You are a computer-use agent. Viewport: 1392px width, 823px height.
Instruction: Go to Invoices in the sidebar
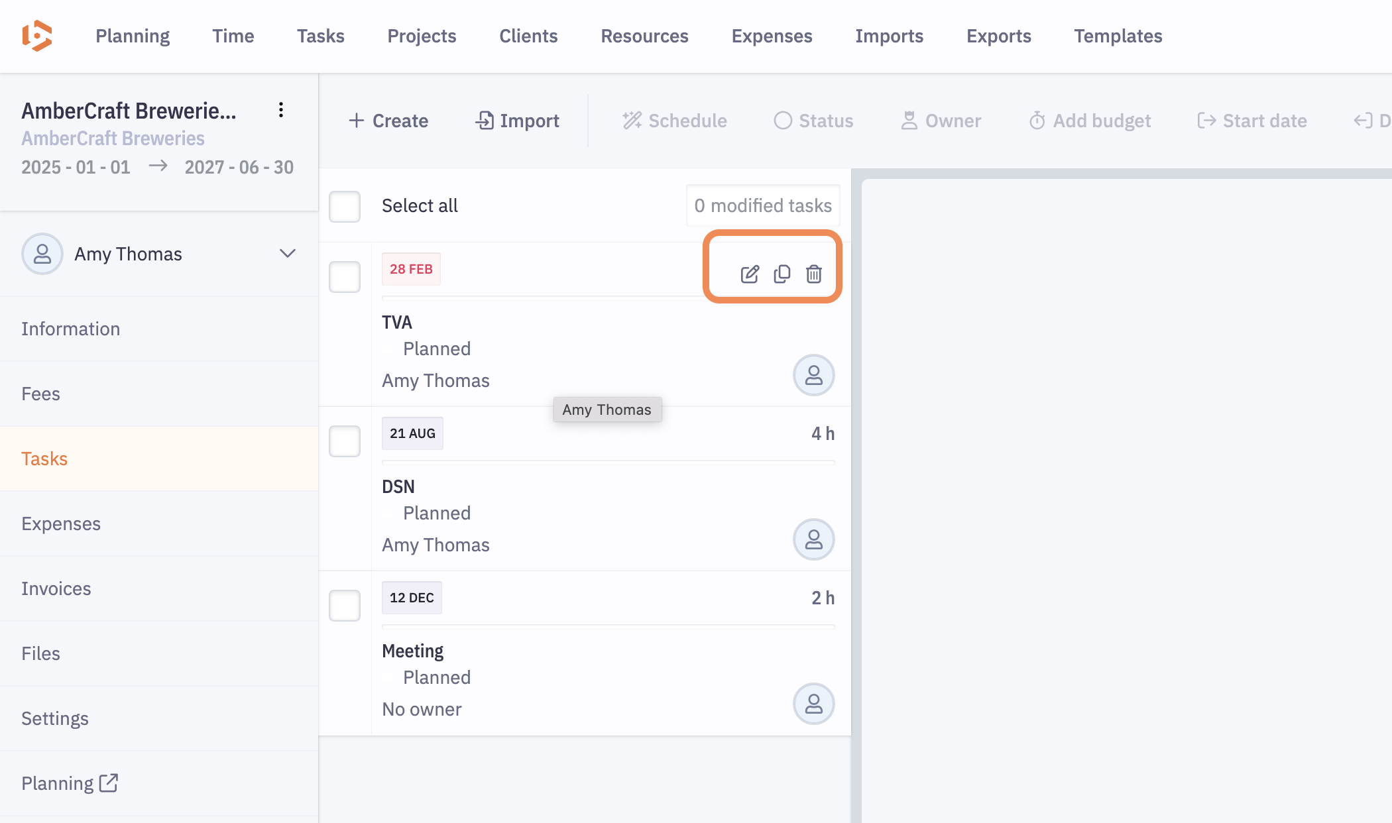pyautogui.click(x=56, y=588)
